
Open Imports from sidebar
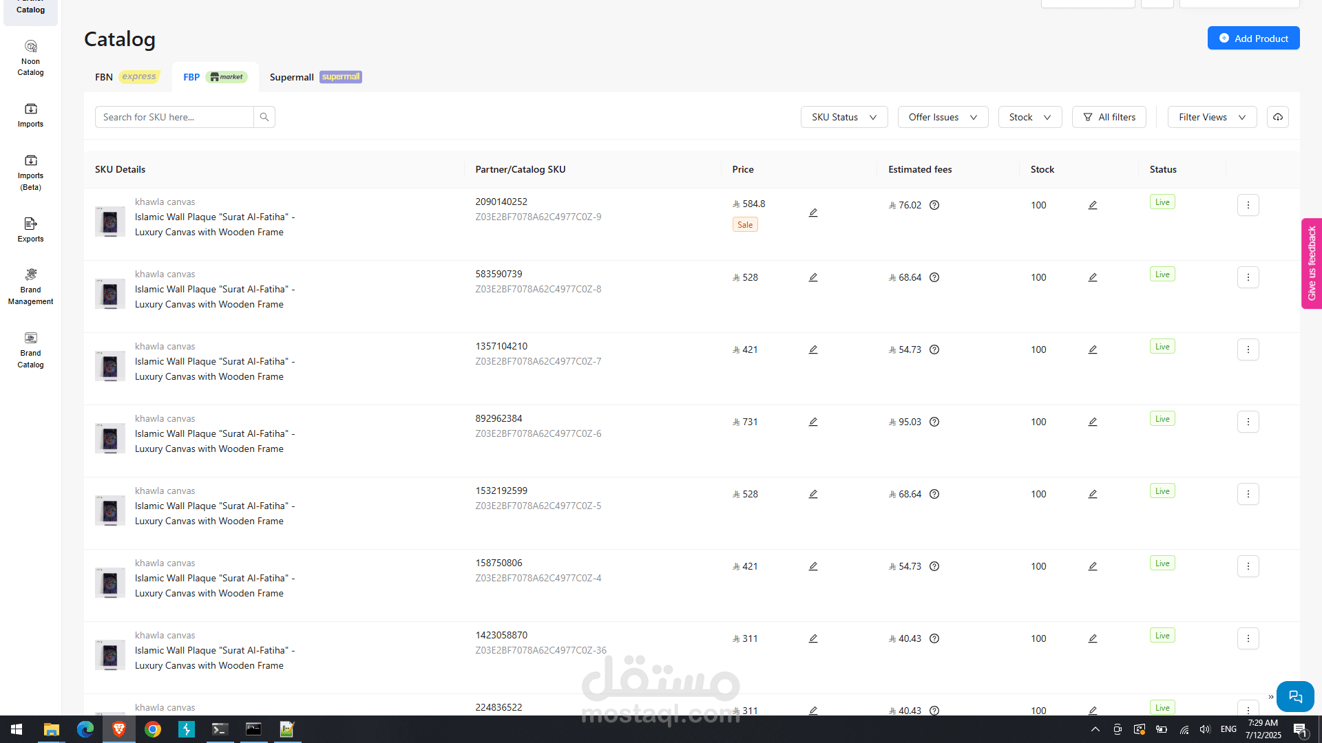[30, 115]
